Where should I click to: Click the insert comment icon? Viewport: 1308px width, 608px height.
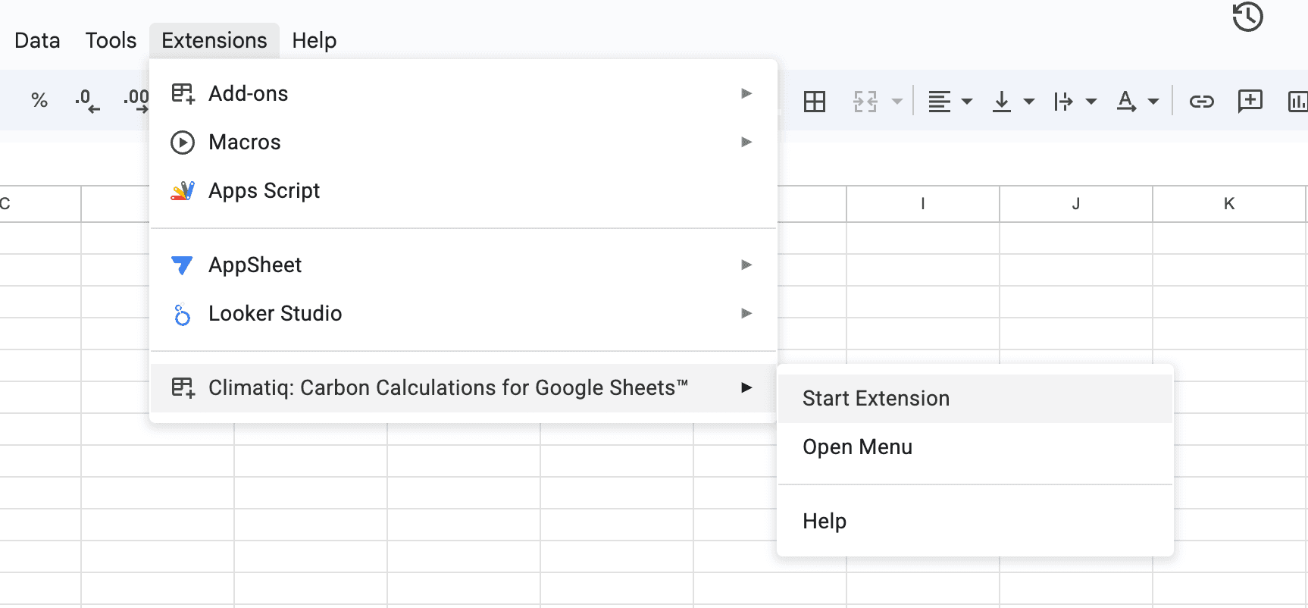click(1250, 101)
